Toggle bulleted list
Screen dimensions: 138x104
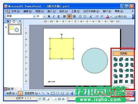coord(85,16)
